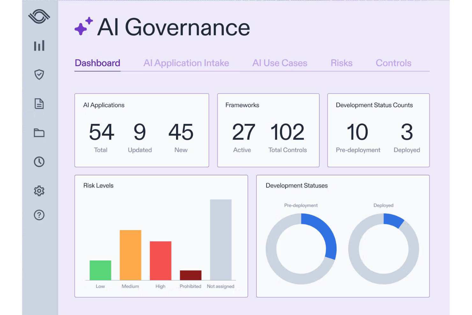Click the 27 Active frameworks value
472x315 pixels.
point(243,132)
